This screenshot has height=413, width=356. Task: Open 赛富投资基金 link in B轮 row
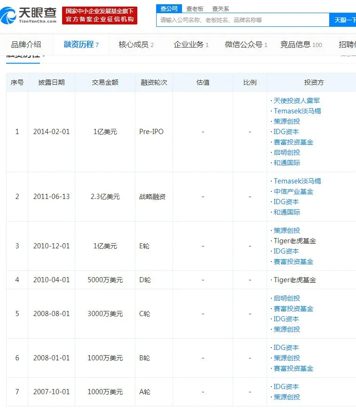click(x=293, y=368)
